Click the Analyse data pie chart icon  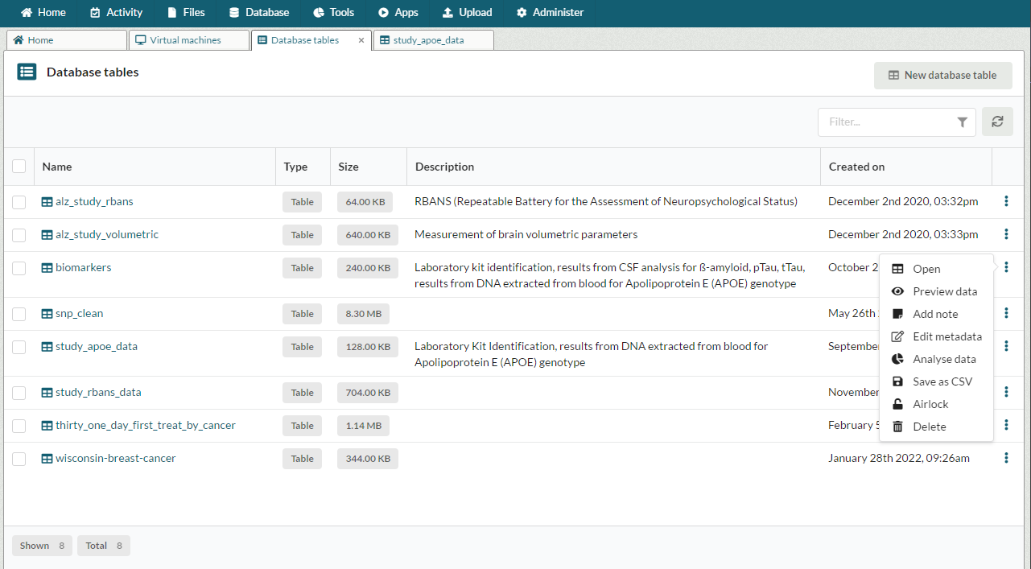897,359
